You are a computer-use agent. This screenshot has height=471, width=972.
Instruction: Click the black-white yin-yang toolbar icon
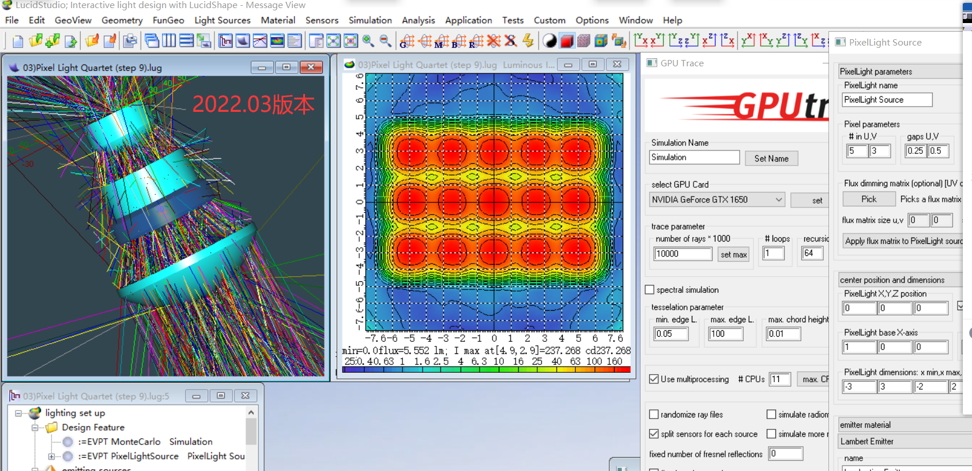click(549, 41)
